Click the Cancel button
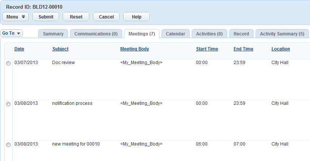Viewport: 310px width, 161px height. pos(106,17)
